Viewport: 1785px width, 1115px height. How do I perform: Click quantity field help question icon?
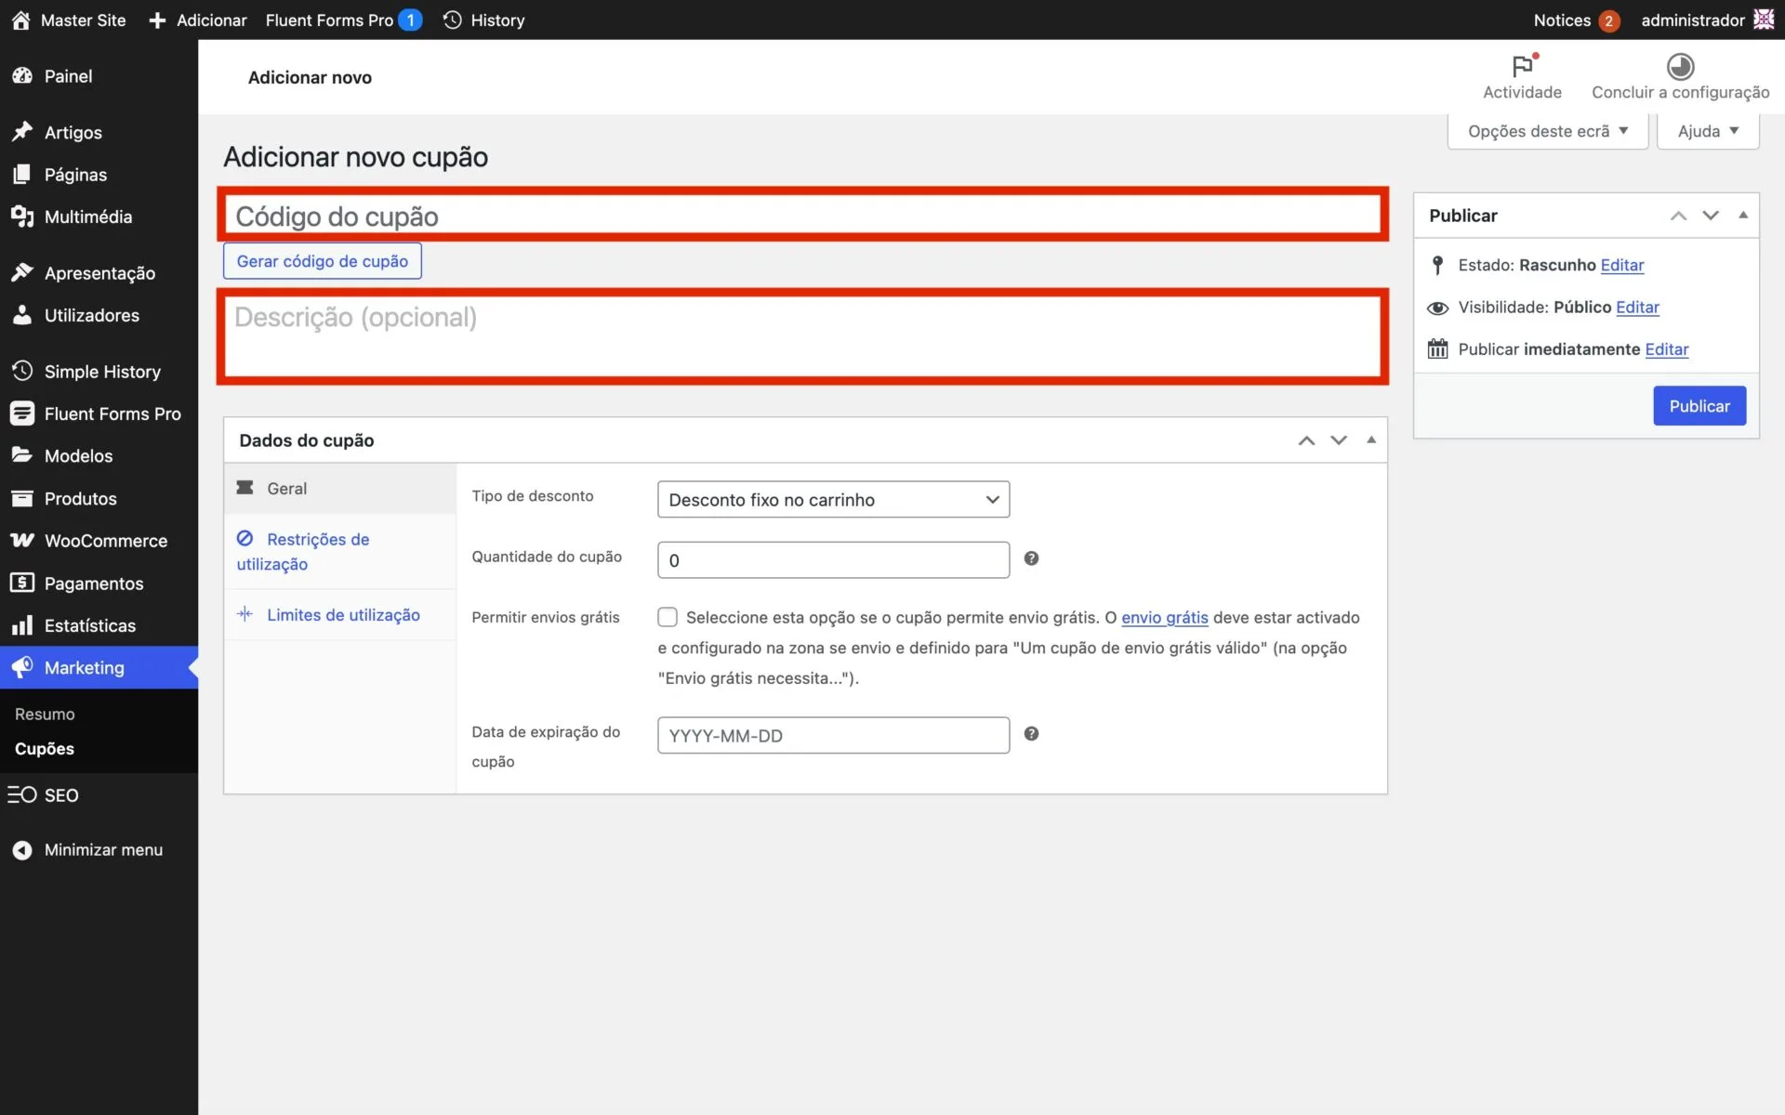point(1031,558)
